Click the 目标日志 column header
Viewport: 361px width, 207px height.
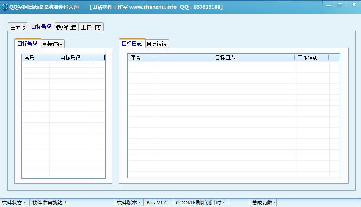(x=225, y=57)
